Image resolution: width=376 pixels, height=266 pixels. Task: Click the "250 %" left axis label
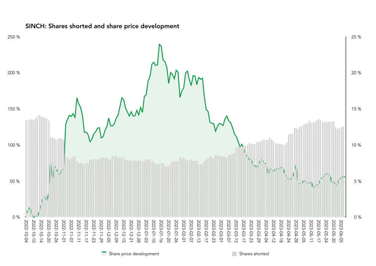pos(14,37)
